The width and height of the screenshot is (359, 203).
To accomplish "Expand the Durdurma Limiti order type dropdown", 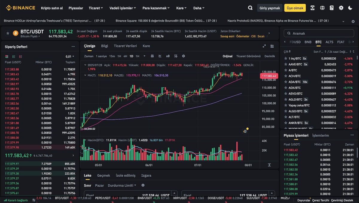I will 122,185.
